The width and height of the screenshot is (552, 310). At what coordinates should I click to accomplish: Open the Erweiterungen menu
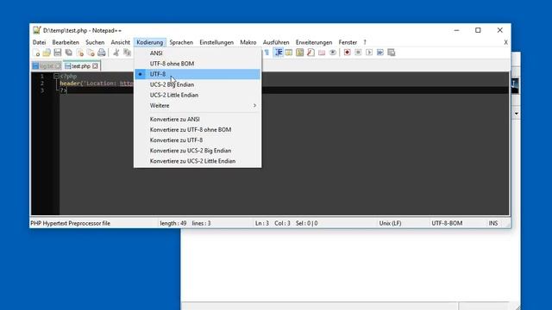point(314,42)
